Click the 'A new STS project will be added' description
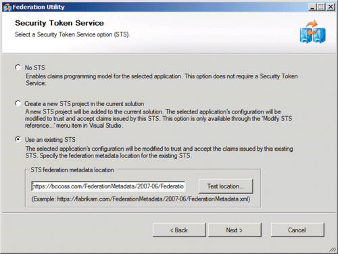The width and height of the screenshot is (338, 254). click(158, 118)
